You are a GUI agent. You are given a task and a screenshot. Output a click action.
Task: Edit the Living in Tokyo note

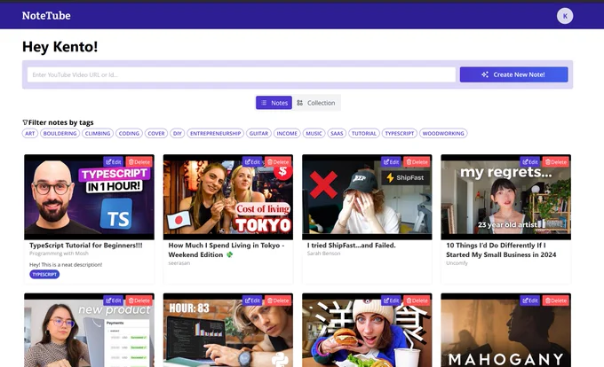point(252,162)
